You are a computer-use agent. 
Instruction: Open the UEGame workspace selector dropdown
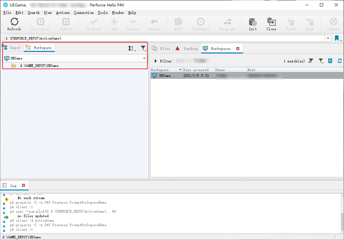(x=144, y=58)
